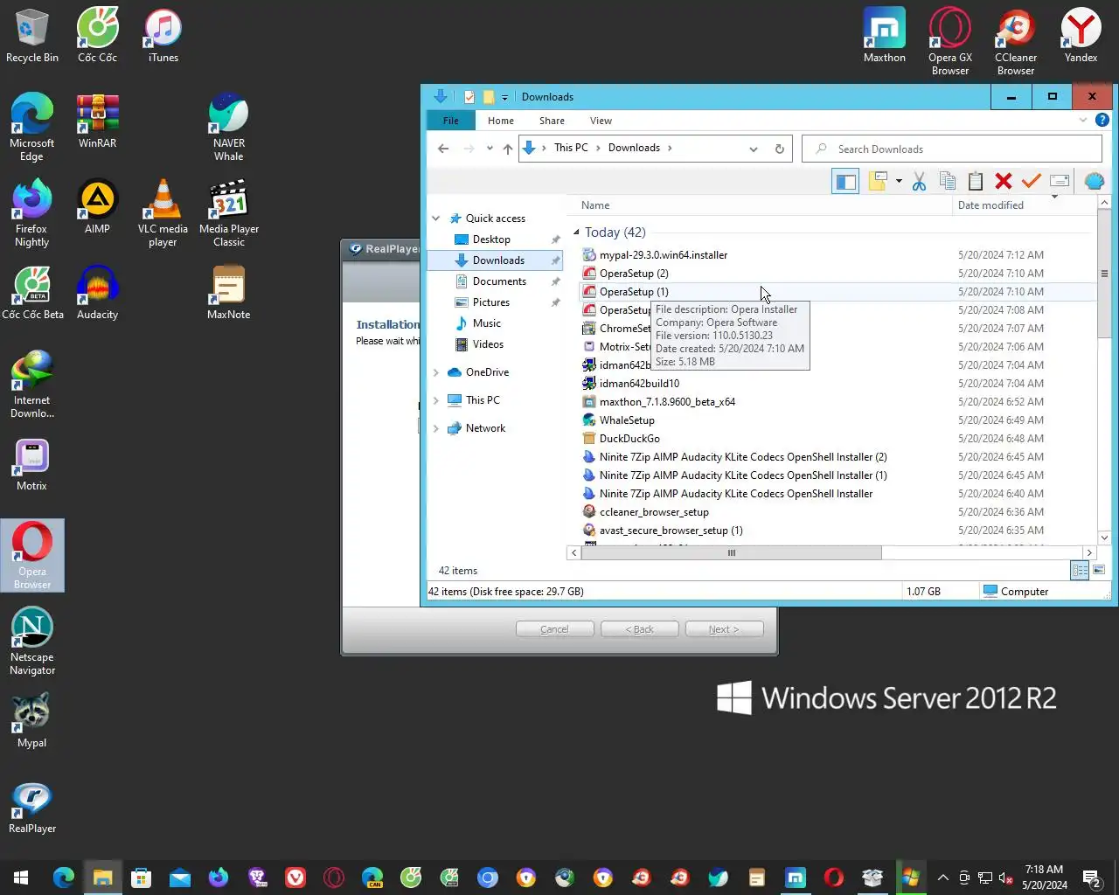The image size is (1119, 895).
Task: Switch to Large icons view toggle
Action: coord(1099,570)
